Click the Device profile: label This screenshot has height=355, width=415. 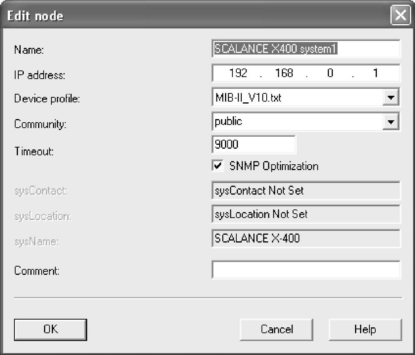point(47,99)
